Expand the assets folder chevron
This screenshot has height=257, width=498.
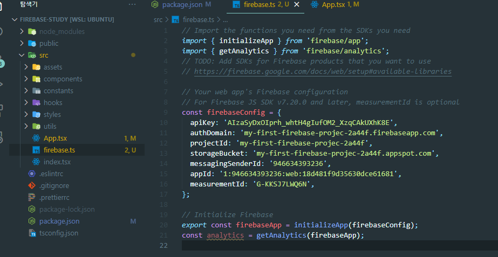[26, 67]
